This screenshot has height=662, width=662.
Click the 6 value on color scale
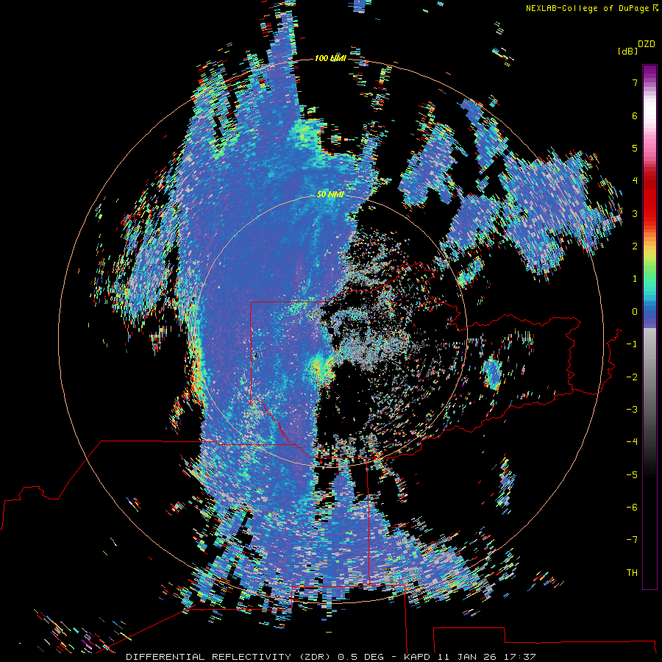635,115
